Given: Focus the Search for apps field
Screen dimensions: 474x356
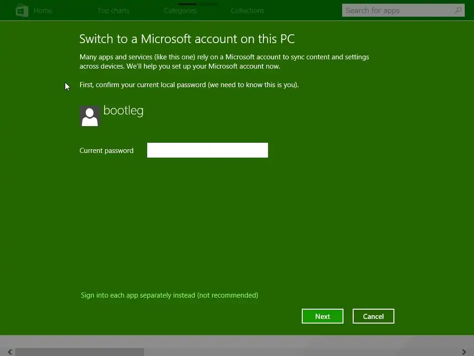Looking at the screenshot, I should pos(403,10).
